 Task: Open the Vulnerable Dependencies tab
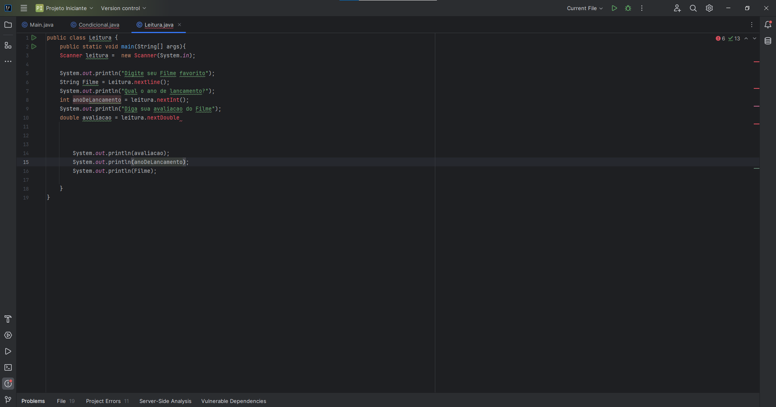click(234, 401)
